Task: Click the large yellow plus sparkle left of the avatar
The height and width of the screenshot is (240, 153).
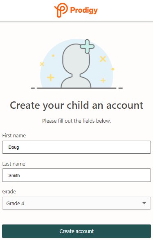Action: [51, 77]
